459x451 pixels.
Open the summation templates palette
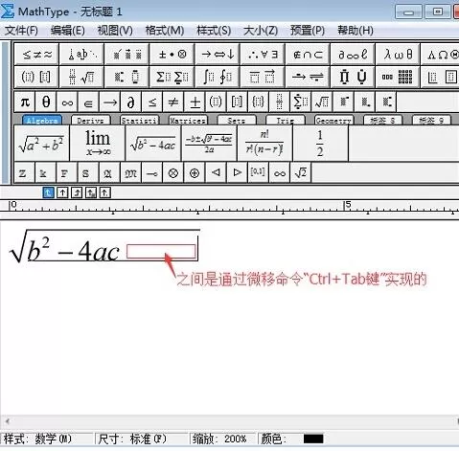pos(172,77)
